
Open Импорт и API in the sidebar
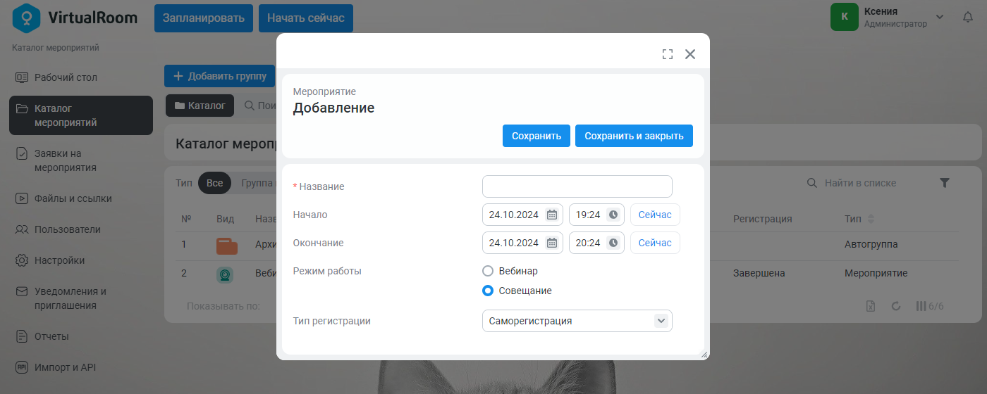coord(81,367)
